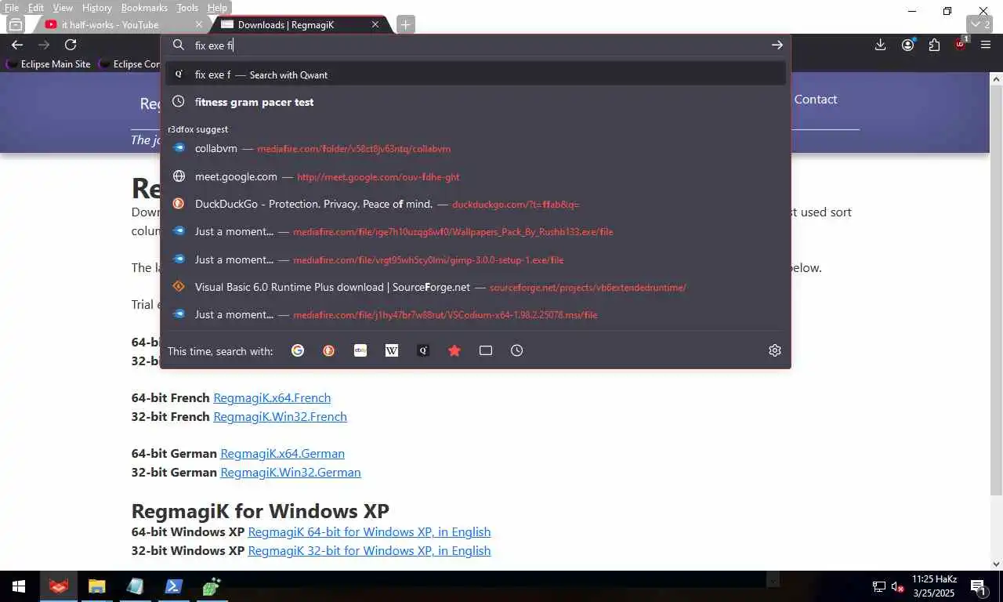Select the meet.google.com suggestion
This screenshot has height=602, width=1003.
coord(476,176)
